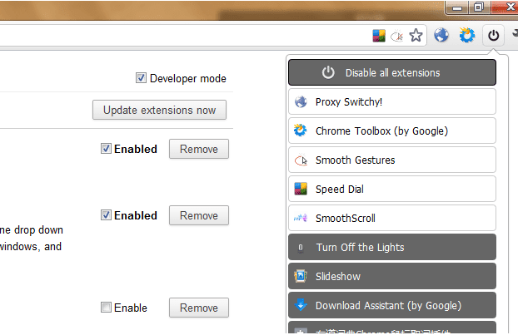518x335 pixels.
Task: Open the wrench menu icon
Action: [515, 33]
